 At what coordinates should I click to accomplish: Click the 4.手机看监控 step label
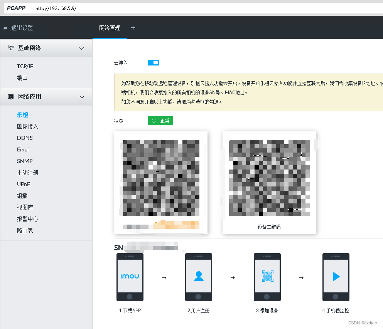click(x=336, y=311)
